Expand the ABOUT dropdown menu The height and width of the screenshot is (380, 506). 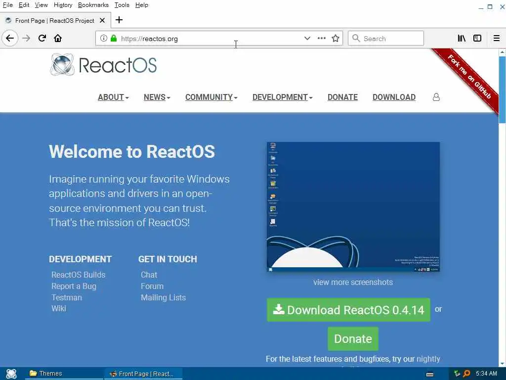coord(113,97)
